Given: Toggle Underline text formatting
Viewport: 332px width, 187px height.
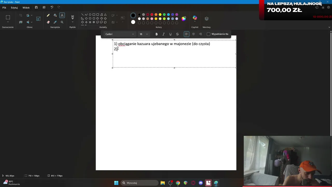Looking at the screenshot, I should point(170,34).
